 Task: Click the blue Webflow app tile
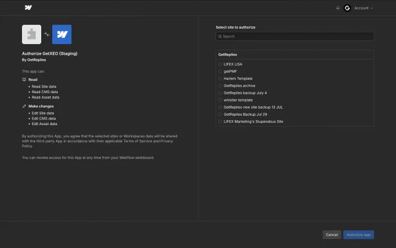click(x=62, y=34)
